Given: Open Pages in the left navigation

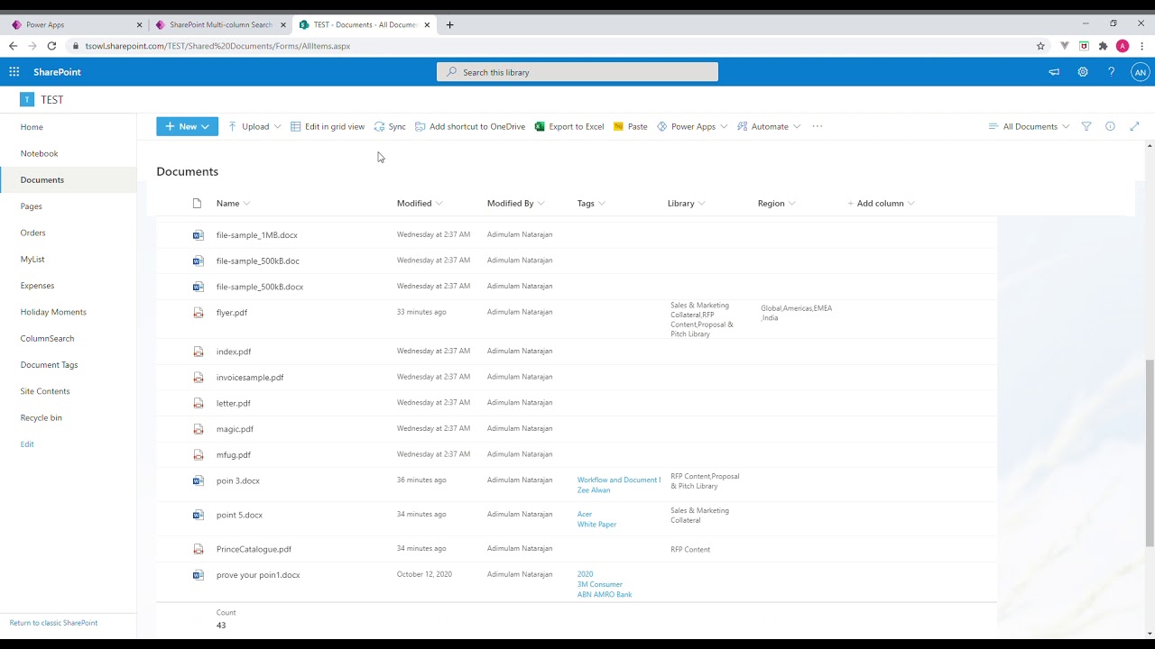Looking at the screenshot, I should pyautogui.click(x=32, y=206).
